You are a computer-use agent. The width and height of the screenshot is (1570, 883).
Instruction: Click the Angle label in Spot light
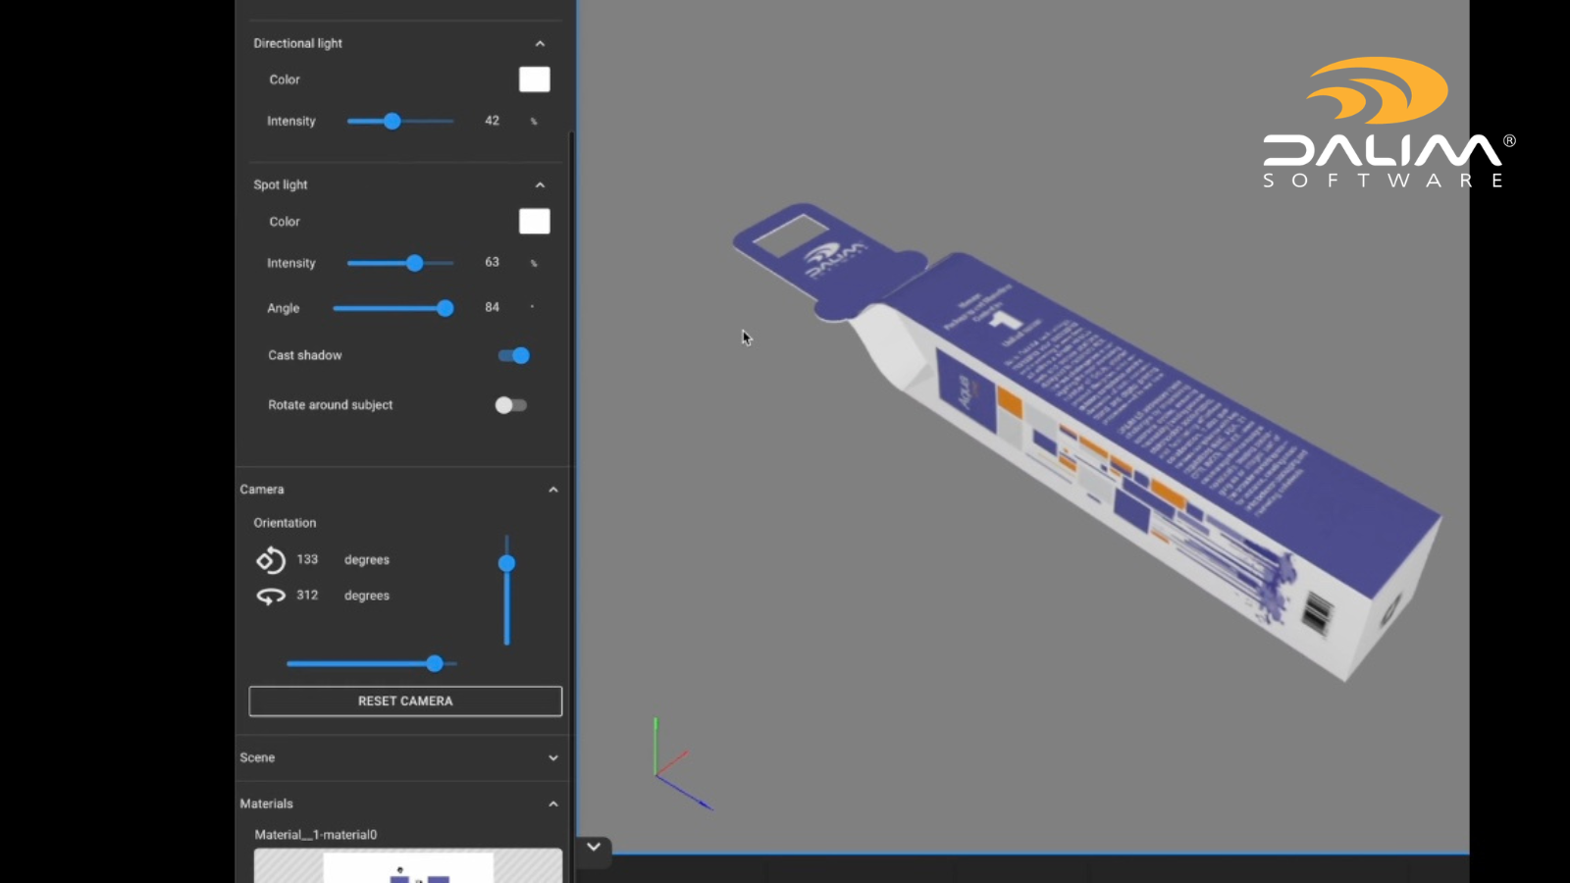point(284,308)
